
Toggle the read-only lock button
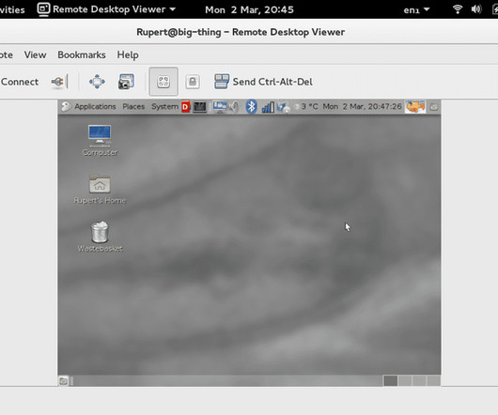[x=193, y=82]
